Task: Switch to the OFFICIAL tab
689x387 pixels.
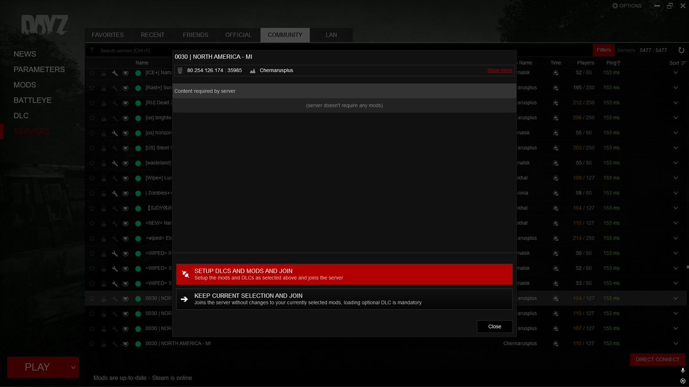Action: tap(238, 35)
